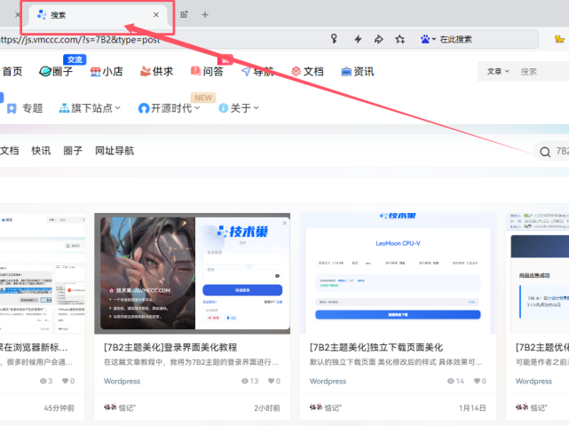The width and height of the screenshot is (569, 426).
Task: Open a new browser tab
Action: [205, 15]
